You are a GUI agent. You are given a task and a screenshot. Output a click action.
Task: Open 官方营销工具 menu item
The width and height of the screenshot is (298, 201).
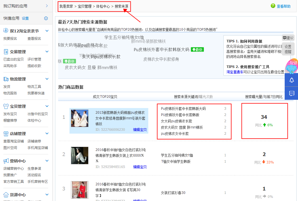pyautogui.click(x=14, y=182)
